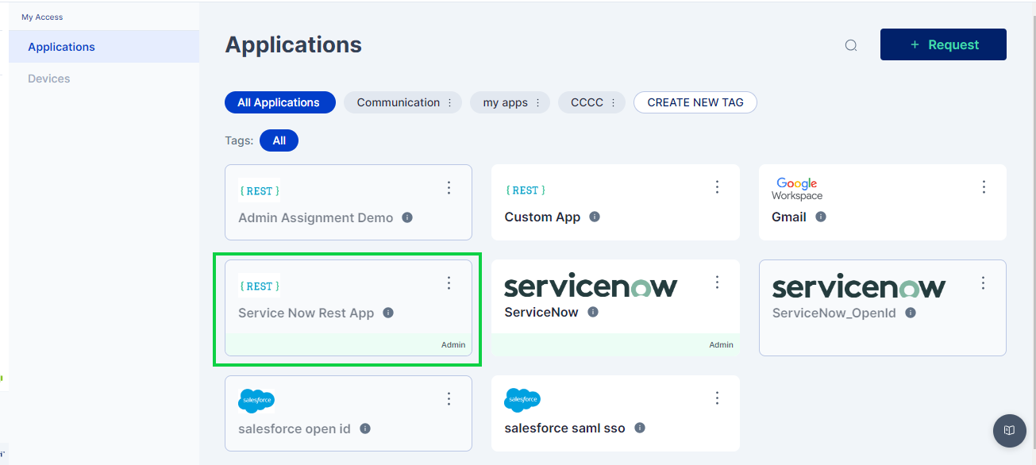
Task: Select the All Applications filter tab
Action: [279, 102]
